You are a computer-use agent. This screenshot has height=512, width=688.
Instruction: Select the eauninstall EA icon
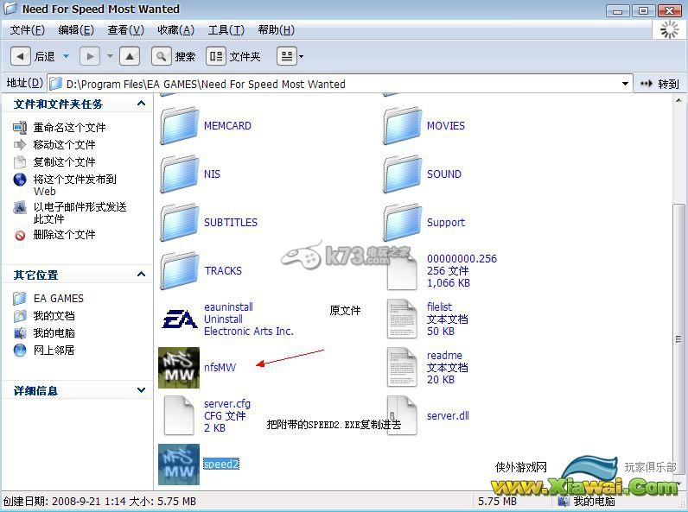(x=180, y=319)
